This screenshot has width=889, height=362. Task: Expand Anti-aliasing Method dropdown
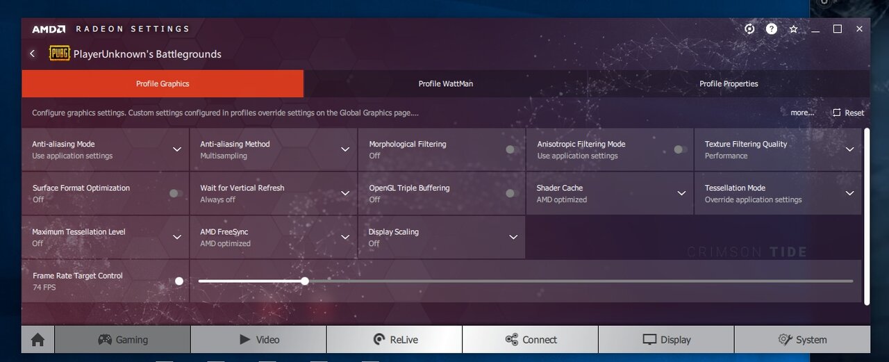(345, 149)
